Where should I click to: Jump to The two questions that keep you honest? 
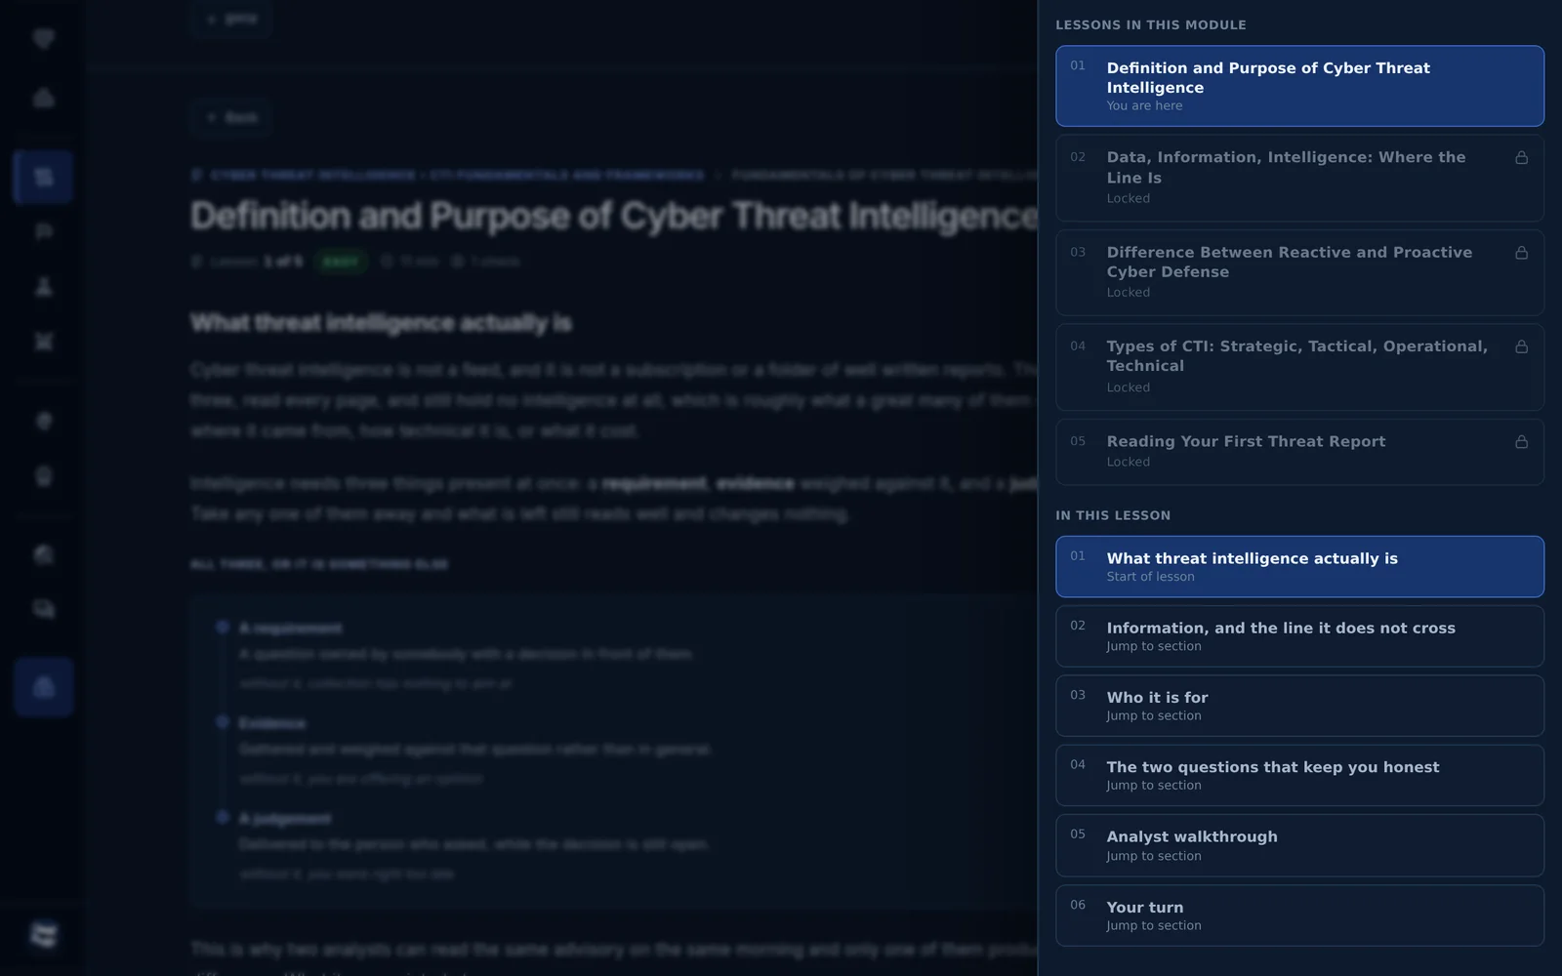tap(1299, 776)
